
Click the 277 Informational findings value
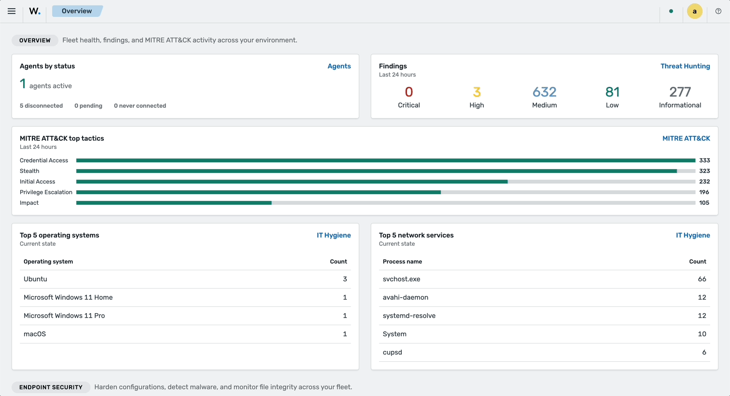[680, 92]
